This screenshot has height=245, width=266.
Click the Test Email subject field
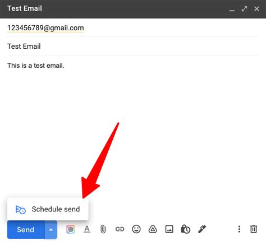point(132,47)
